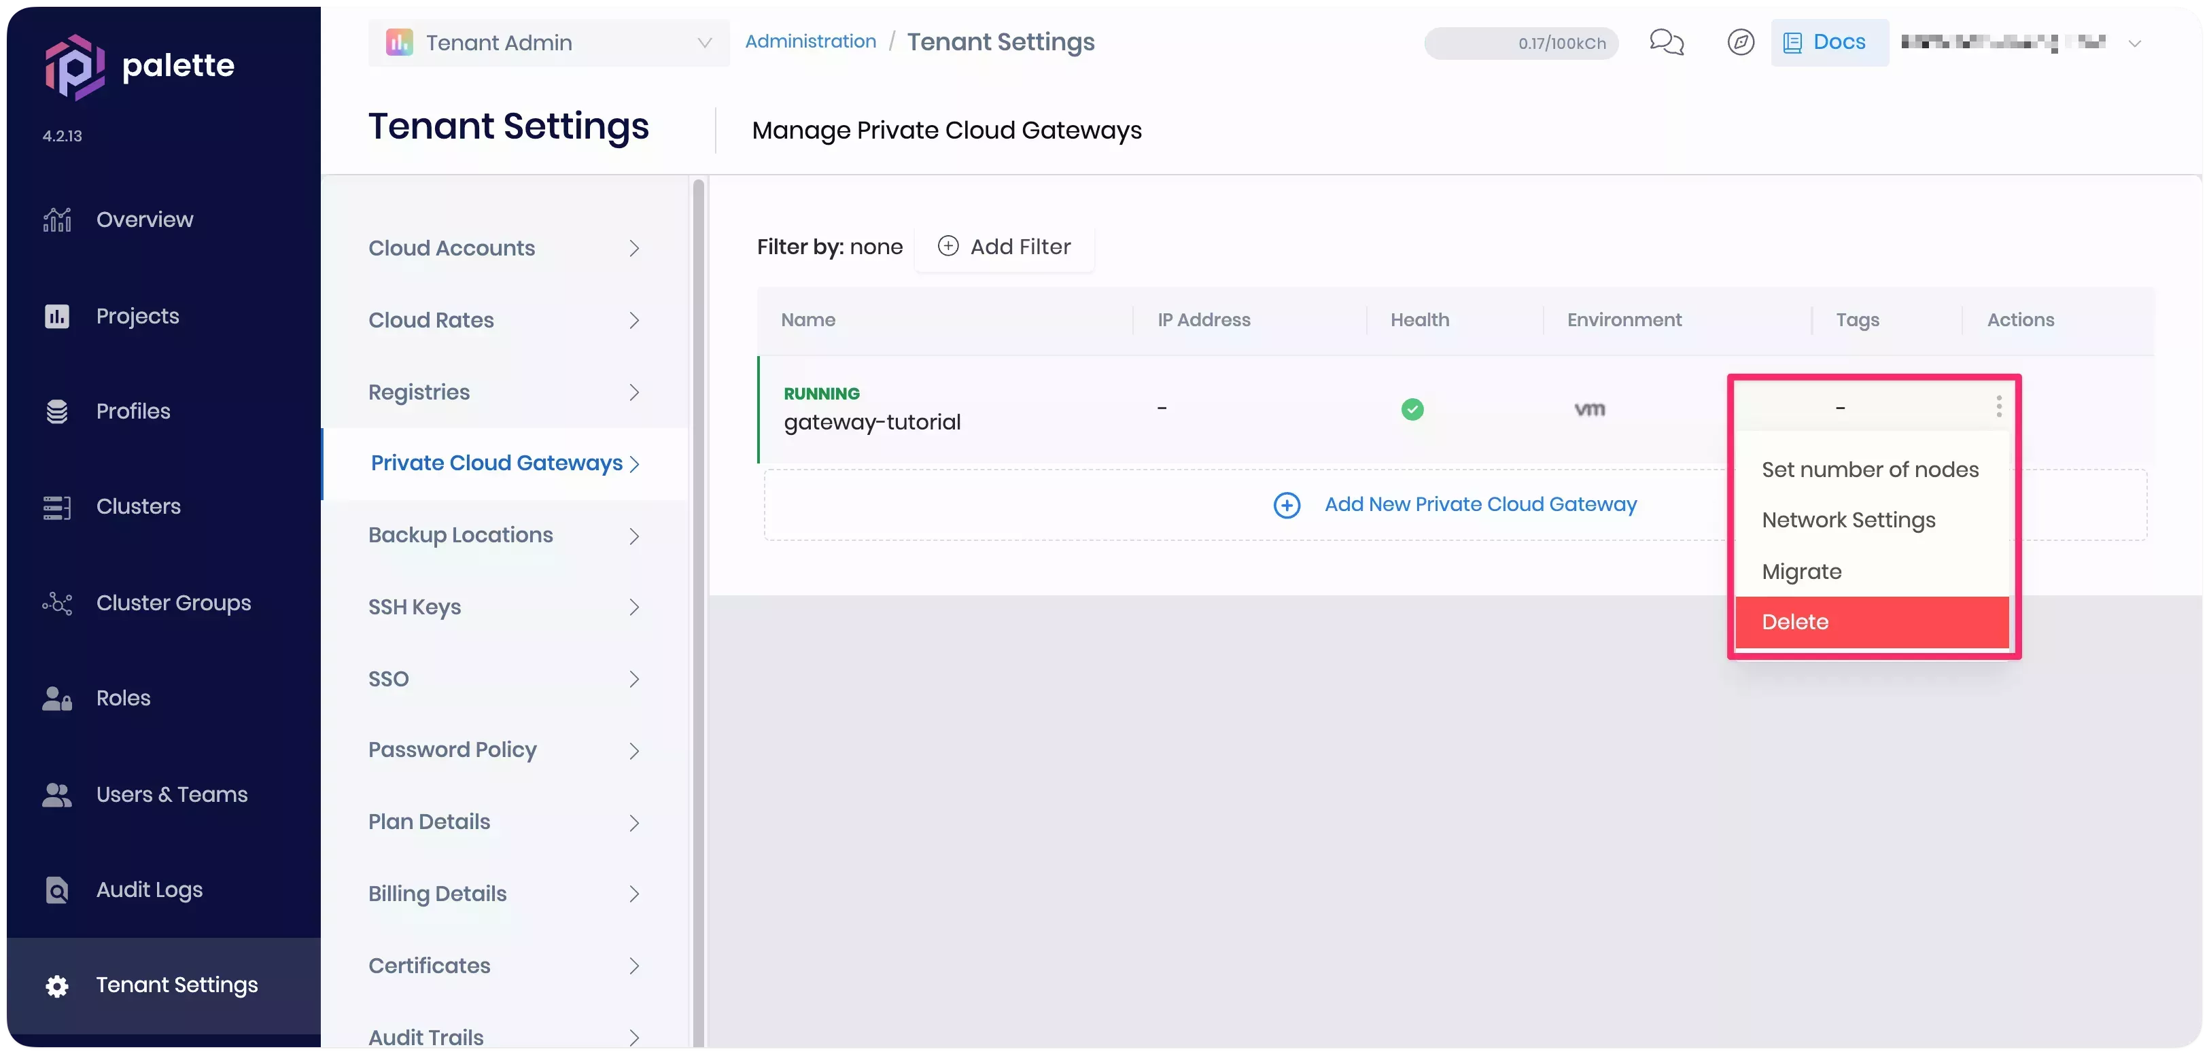Image resolution: width=2209 pixels, height=1054 pixels.
Task: Click the Add Filter button
Action: tap(1004, 247)
